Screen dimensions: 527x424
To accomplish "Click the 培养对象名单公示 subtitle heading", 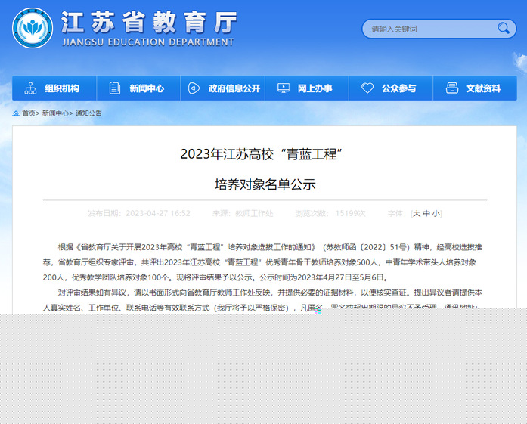I will (x=265, y=184).
